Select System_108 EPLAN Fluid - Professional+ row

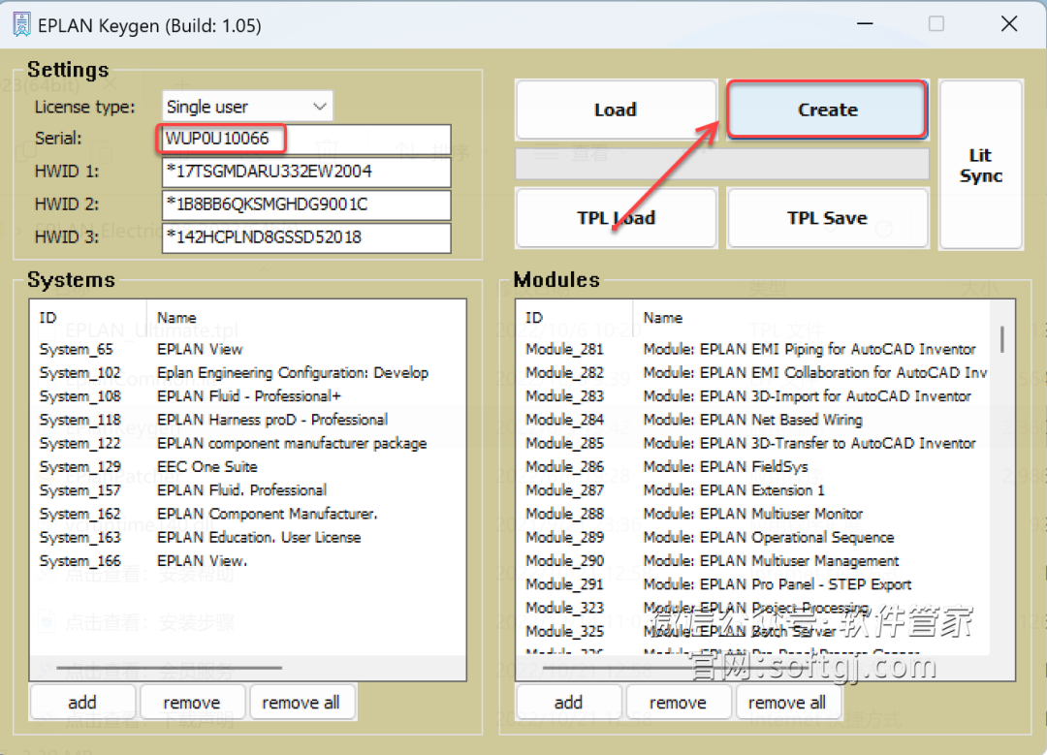point(247,395)
